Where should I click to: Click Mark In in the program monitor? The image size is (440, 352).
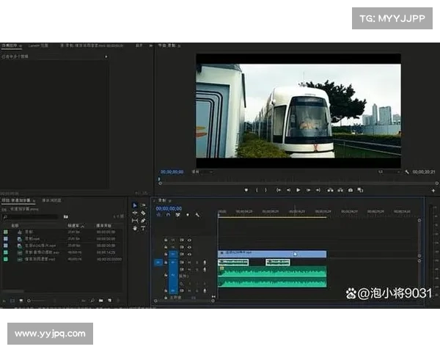point(257,190)
